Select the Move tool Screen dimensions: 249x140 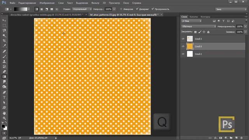click(4, 20)
